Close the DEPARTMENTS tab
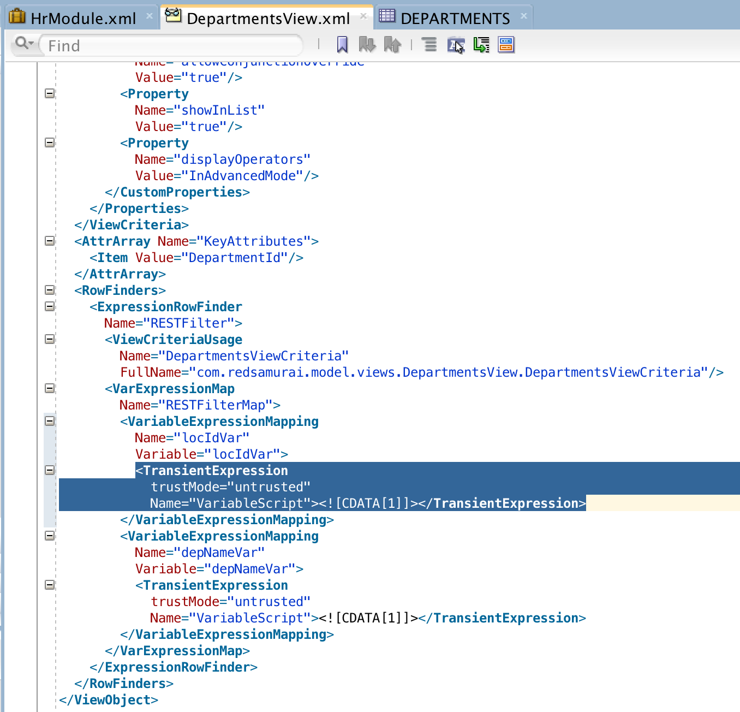This screenshot has height=712, width=740. coord(523,16)
